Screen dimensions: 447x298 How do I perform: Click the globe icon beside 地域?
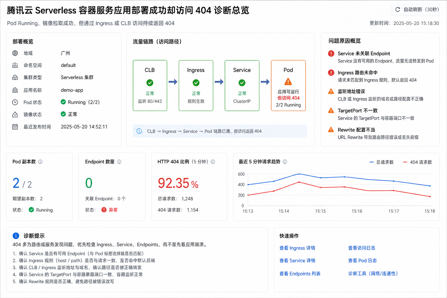pos(15,53)
